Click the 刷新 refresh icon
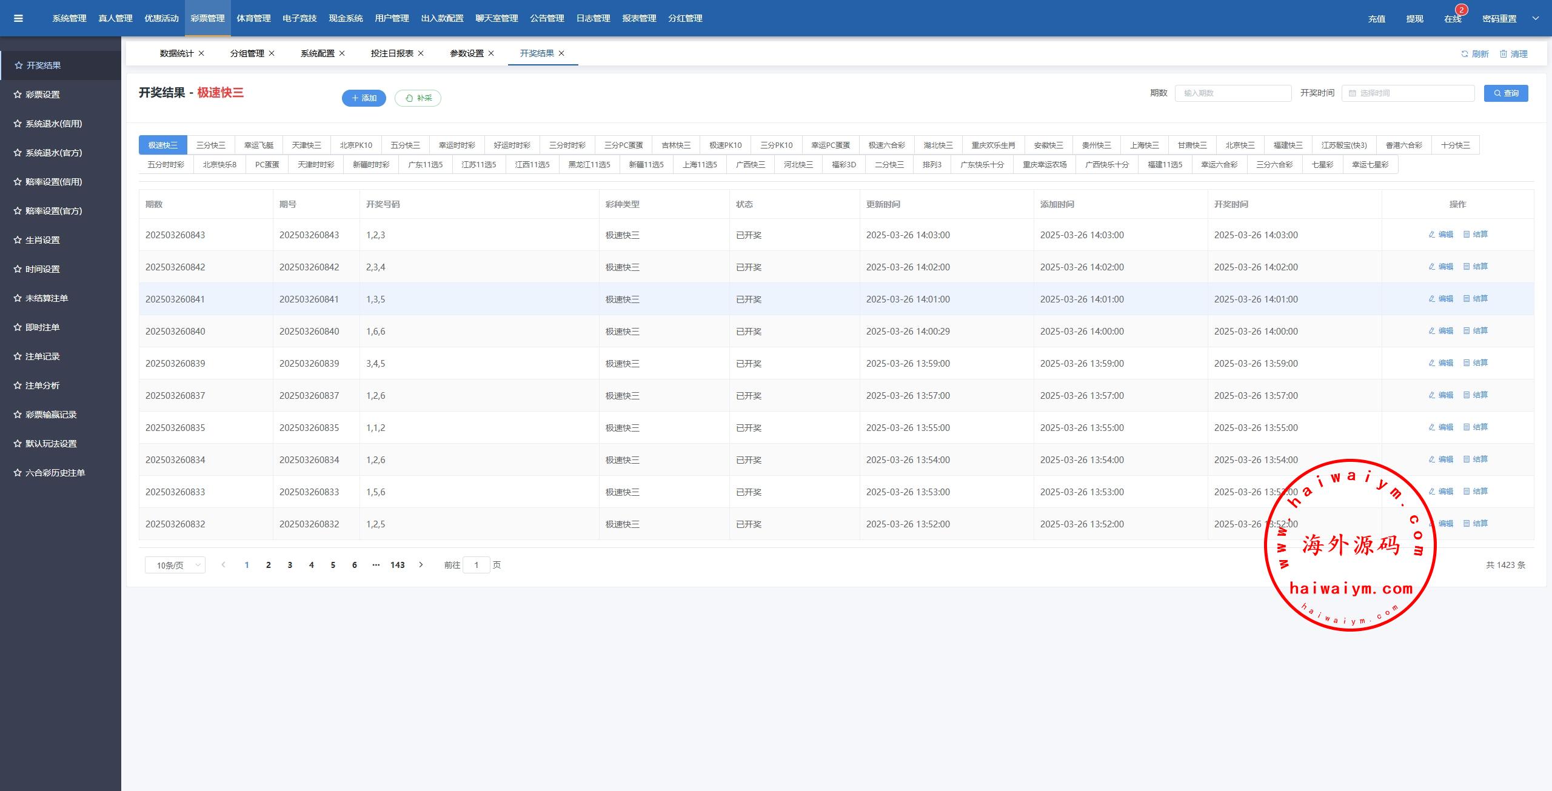The height and width of the screenshot is (791, 1552). pos(1465,54)
